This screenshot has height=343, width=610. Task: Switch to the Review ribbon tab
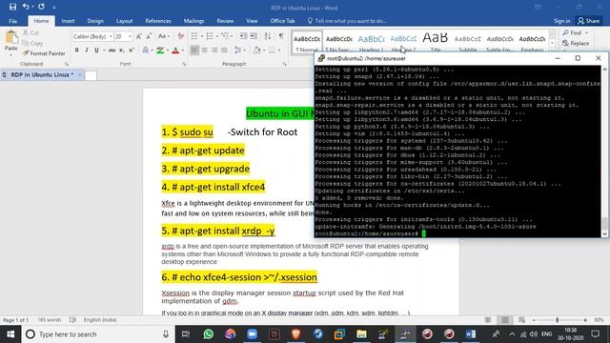tap(225, 21)
